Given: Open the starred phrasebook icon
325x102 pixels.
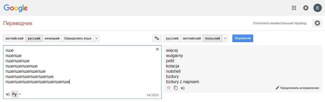Looking at the screenshot, I should click(317, 23).
